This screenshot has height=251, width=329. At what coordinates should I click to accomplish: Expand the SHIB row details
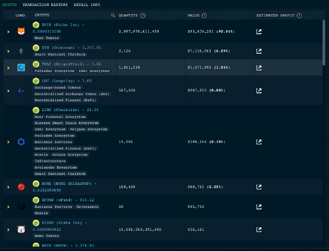(8, 32)
